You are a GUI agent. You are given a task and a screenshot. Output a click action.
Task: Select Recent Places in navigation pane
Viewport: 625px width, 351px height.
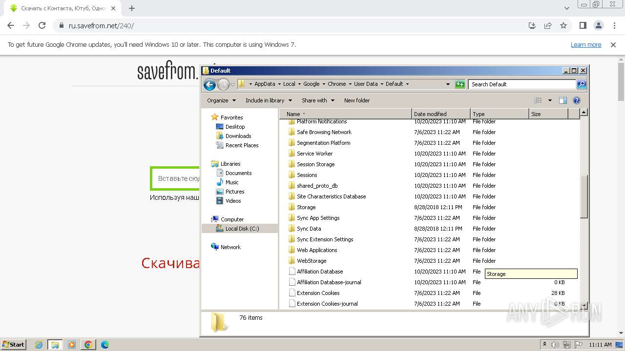click(x=242, y=145)
